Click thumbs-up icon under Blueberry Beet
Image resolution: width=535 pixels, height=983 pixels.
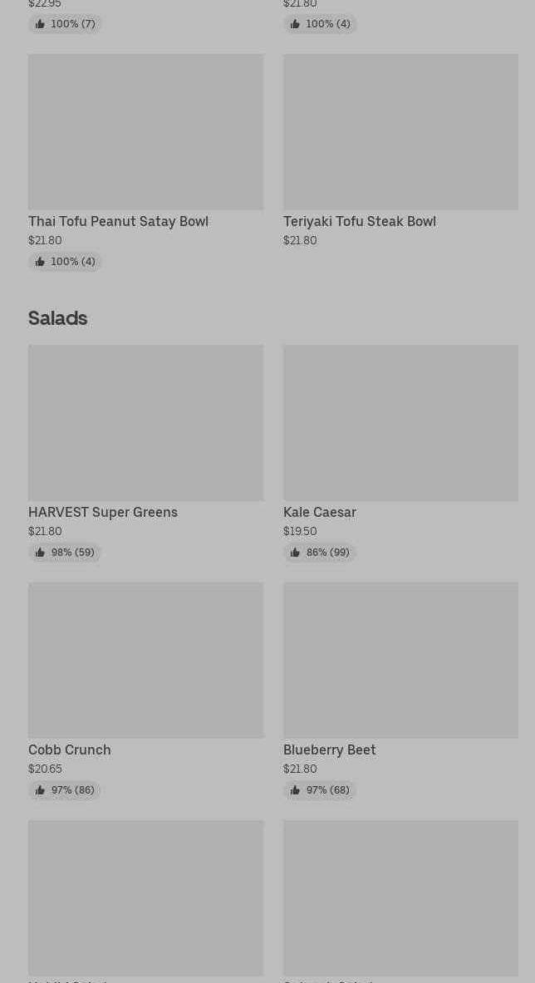tap(295, 790)
